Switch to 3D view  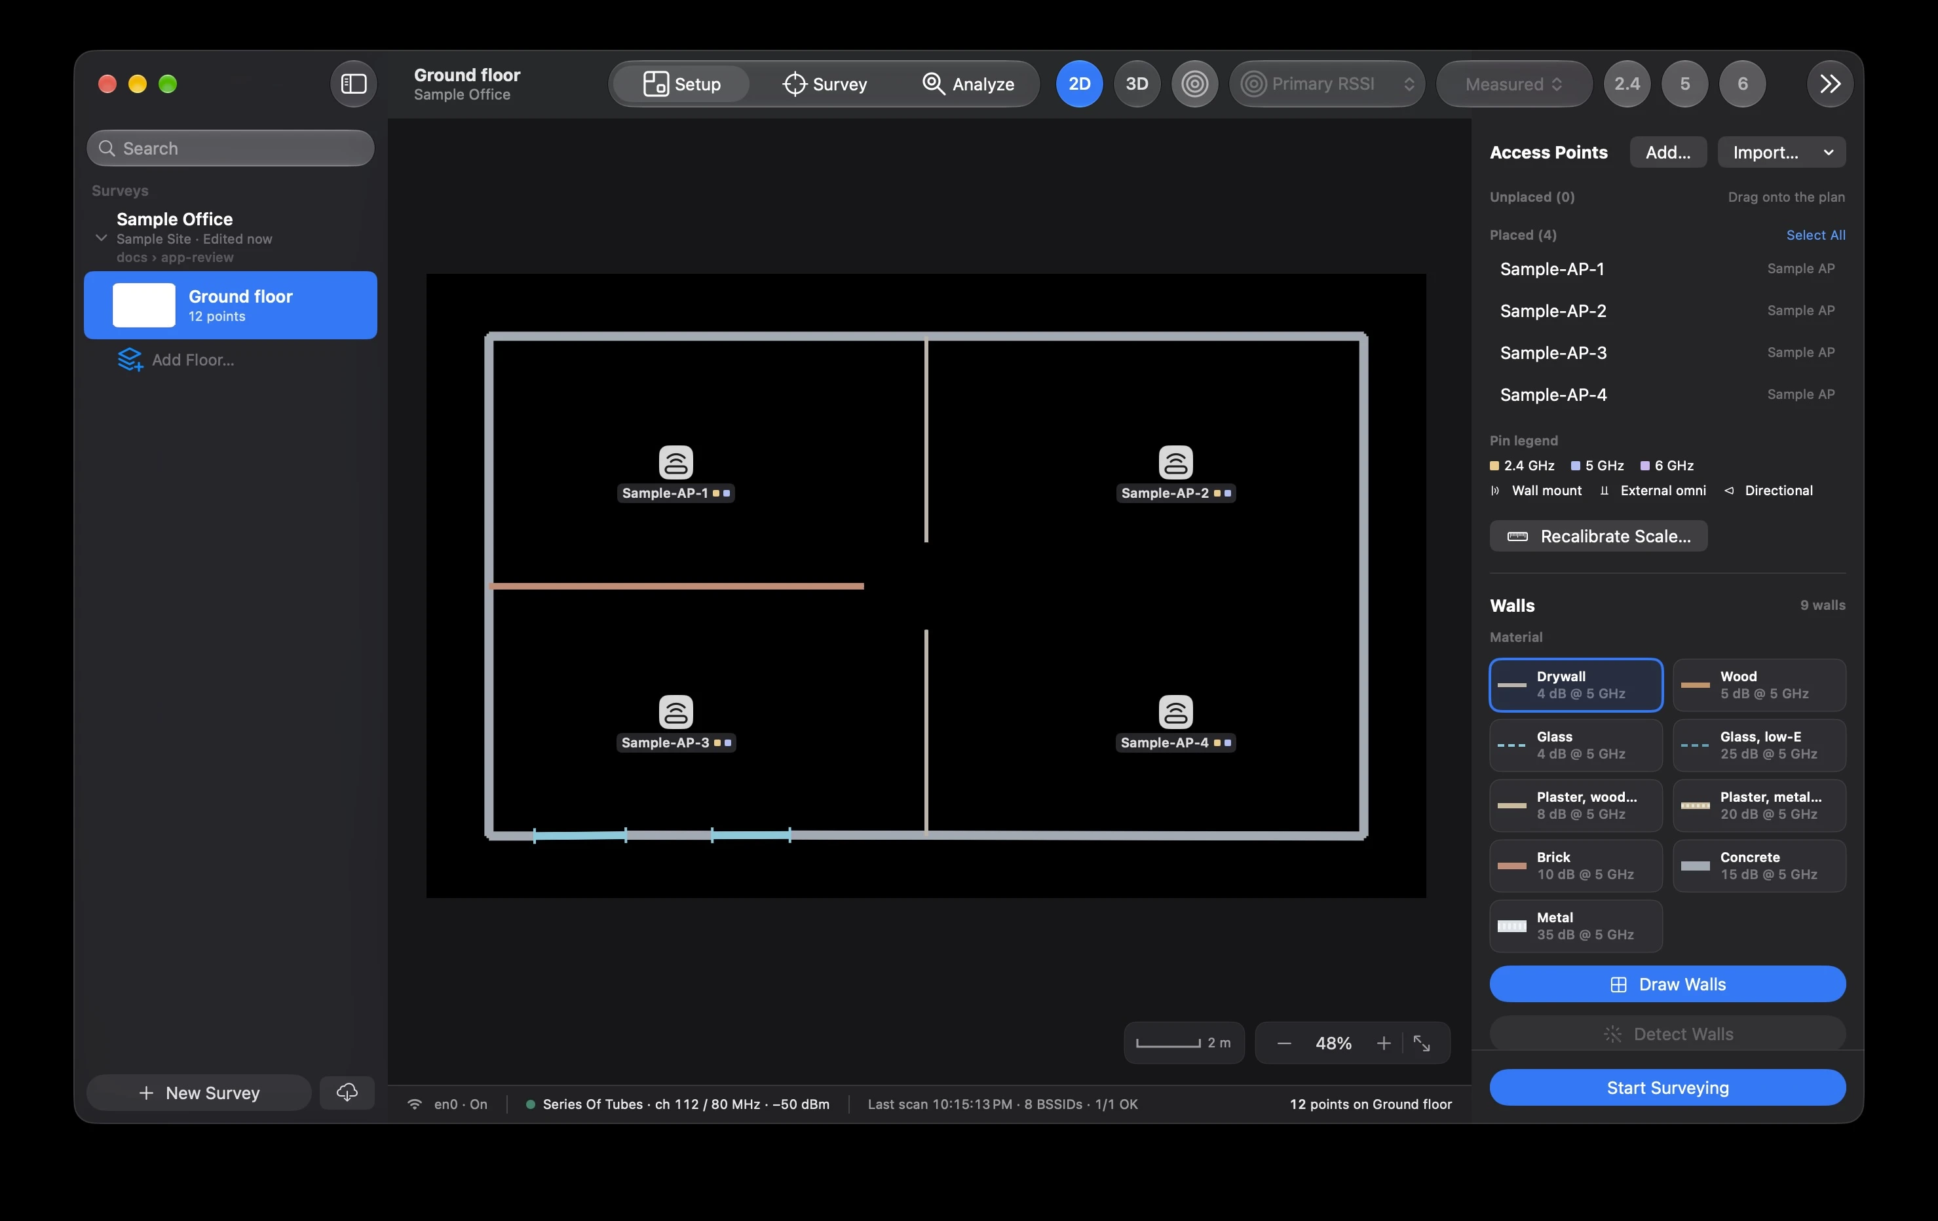pos(1137,84)
